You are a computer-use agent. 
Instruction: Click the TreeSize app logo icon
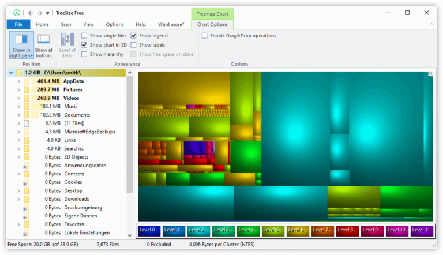[17, 13]
